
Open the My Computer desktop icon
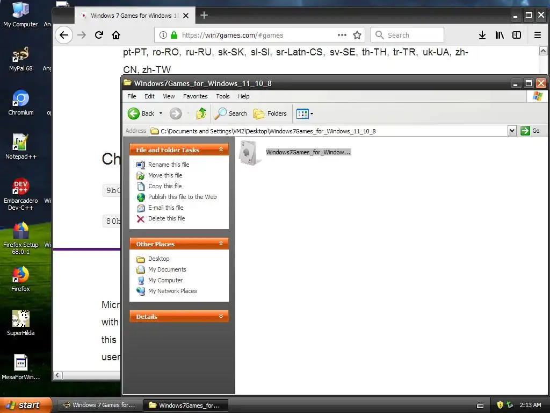coord(20,14)
